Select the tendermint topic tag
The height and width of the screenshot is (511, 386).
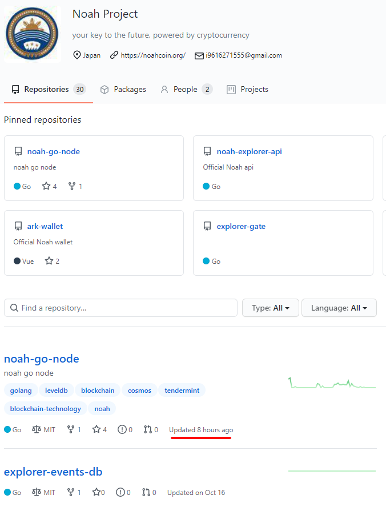[182, 391]
